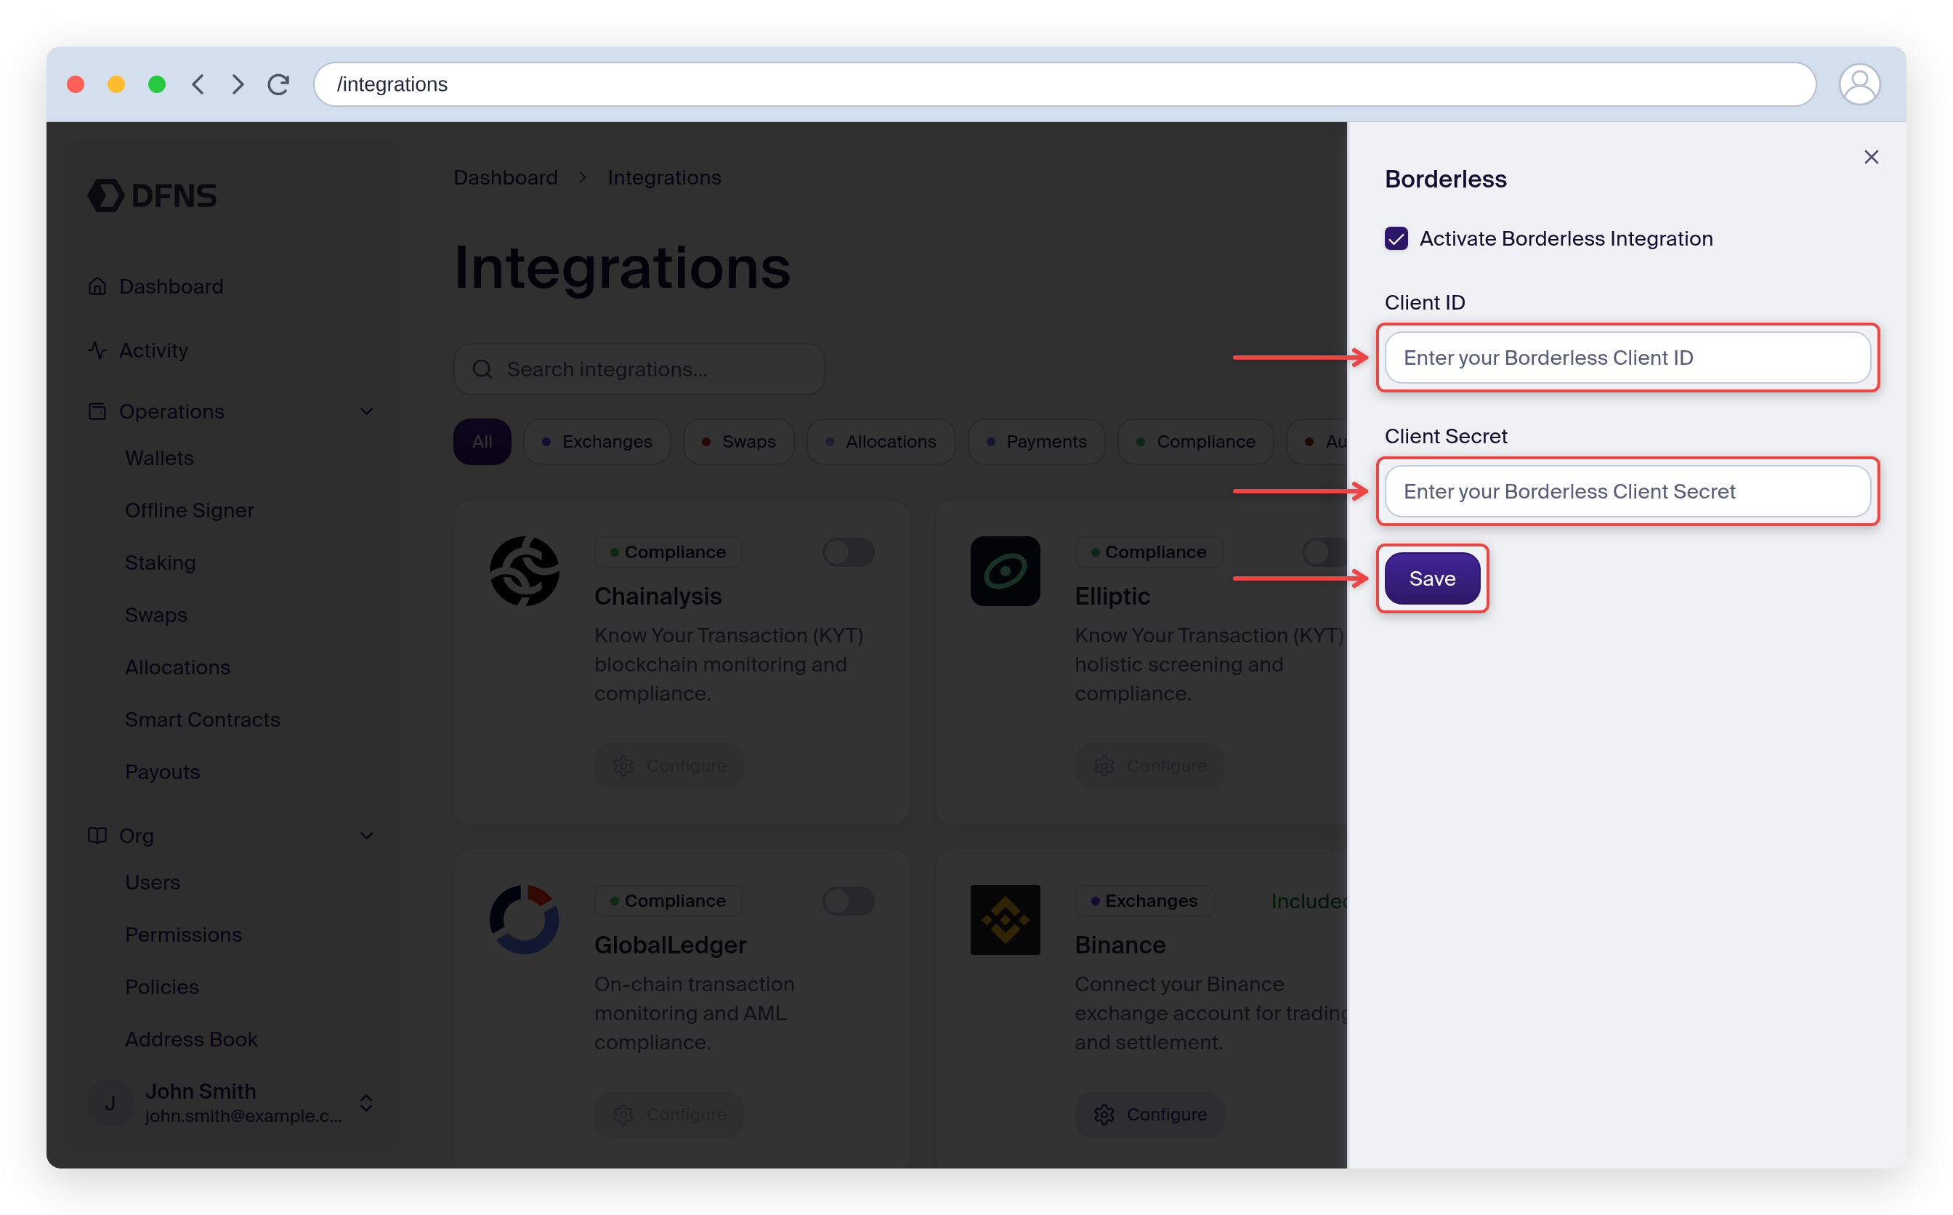Filter by Compliance category chip
This screenshot has height=1215, width=1953.
[1195, 441]
